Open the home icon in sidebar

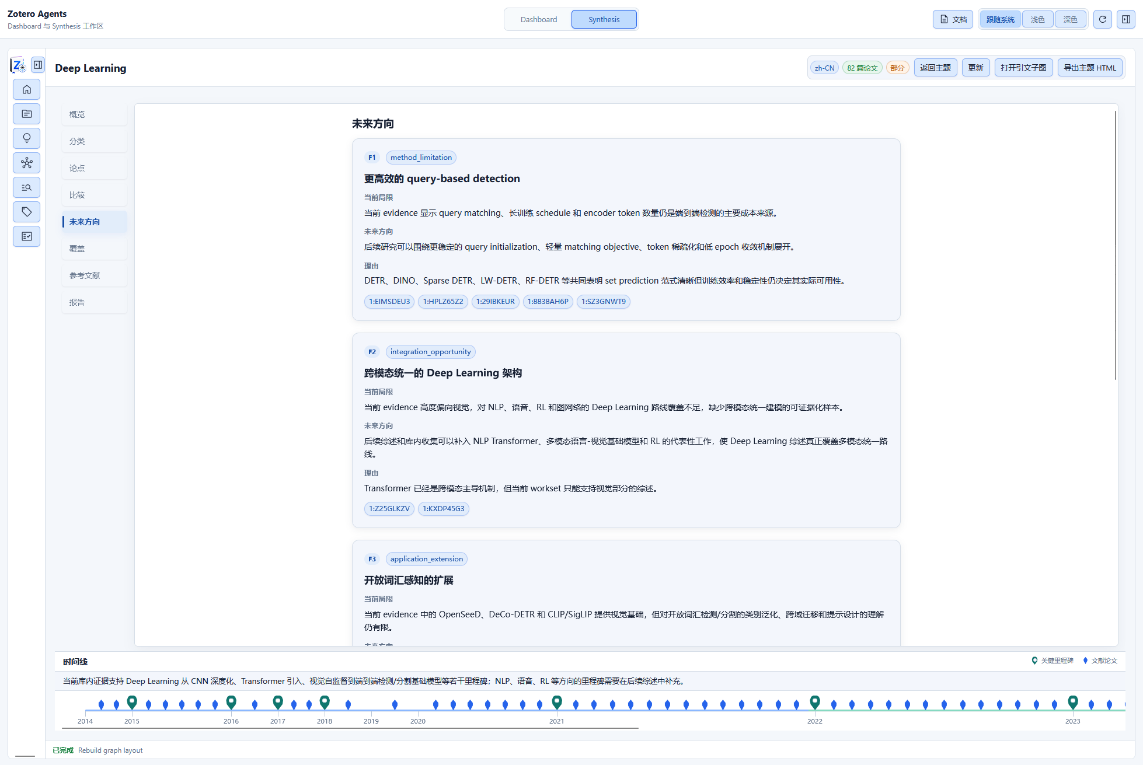pos(27,89)
